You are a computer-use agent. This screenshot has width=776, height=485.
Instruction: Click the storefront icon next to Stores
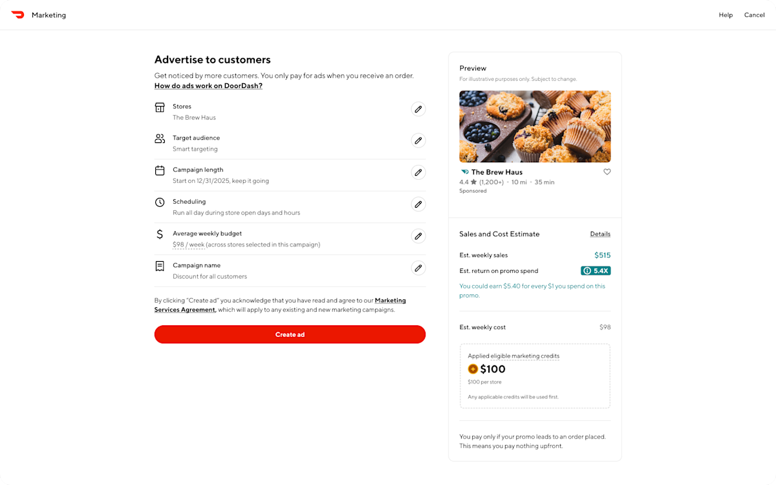pos(160,107)
